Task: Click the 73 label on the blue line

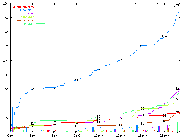Action: (76, 80)
